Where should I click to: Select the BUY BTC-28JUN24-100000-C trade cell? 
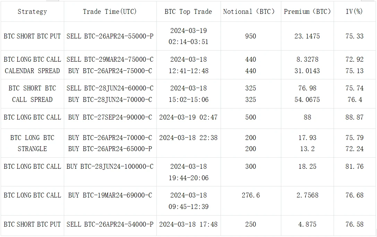tap(110, 166)
